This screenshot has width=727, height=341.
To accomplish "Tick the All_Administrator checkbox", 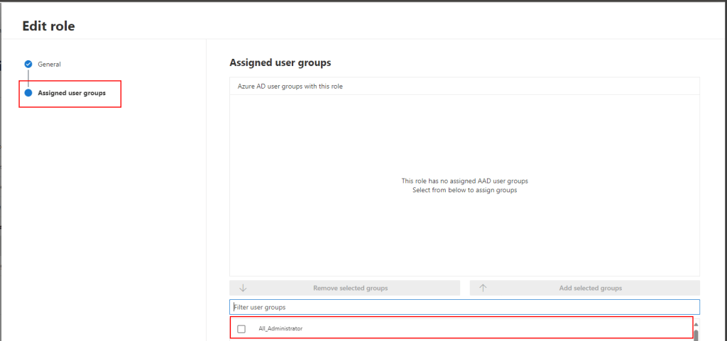I will 241,329.
